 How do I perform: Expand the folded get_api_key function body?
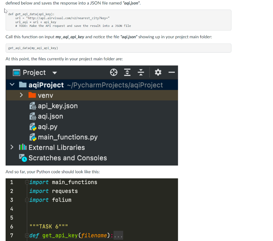tap(26, 235)
